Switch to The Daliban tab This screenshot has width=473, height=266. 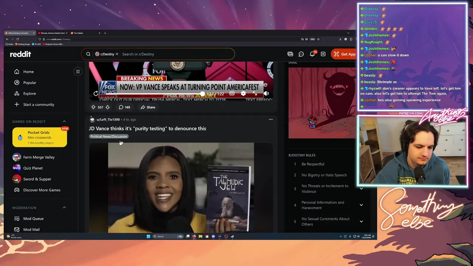pyautogui.click(x=85, y=33)
